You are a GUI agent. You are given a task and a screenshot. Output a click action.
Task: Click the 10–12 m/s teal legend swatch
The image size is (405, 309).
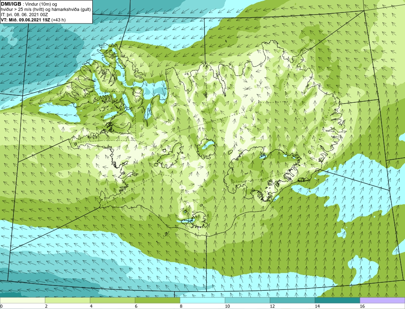(247, 300)
